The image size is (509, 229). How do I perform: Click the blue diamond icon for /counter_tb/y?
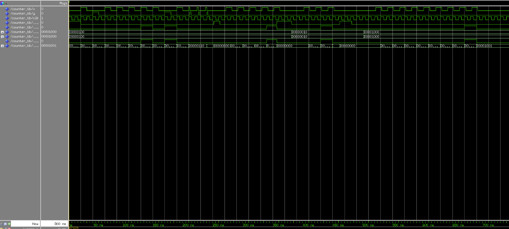(x=7, y=13)
